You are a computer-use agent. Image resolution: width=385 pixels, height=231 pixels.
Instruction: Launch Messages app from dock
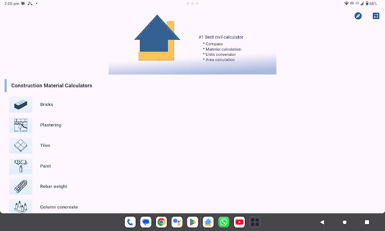pyautogui.click(x=146, y=222)
